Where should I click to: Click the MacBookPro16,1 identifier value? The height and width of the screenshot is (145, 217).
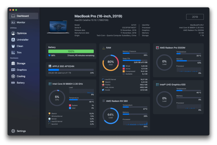197,25
